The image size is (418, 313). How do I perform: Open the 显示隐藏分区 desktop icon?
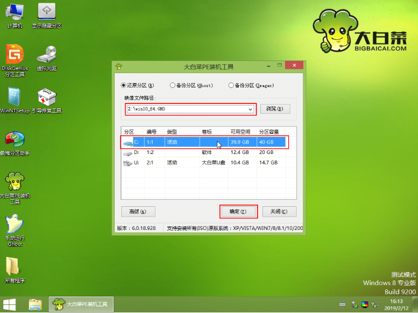pyautogui.click(x=47, y=16)
